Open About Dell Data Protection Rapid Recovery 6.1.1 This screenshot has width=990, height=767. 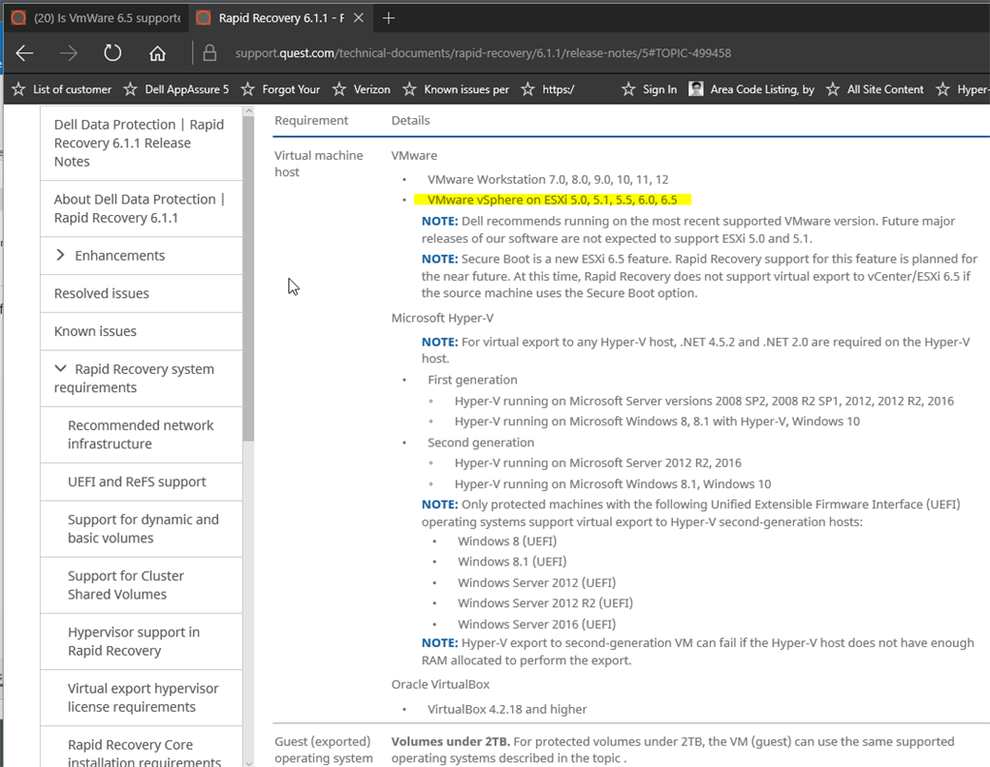139,208
